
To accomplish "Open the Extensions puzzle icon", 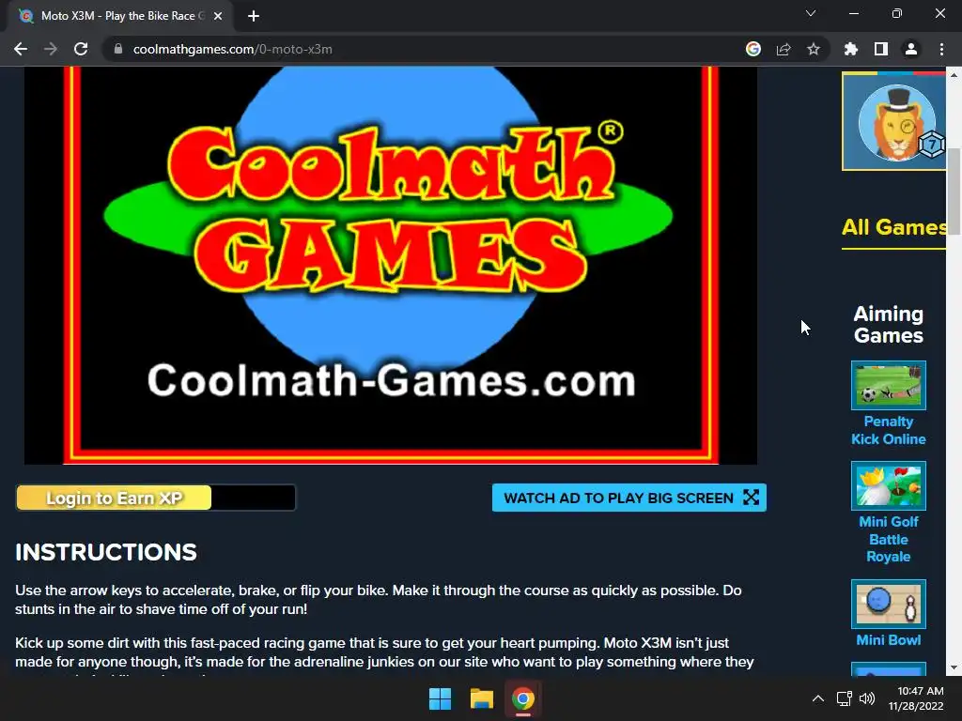I will coord(851,49).
